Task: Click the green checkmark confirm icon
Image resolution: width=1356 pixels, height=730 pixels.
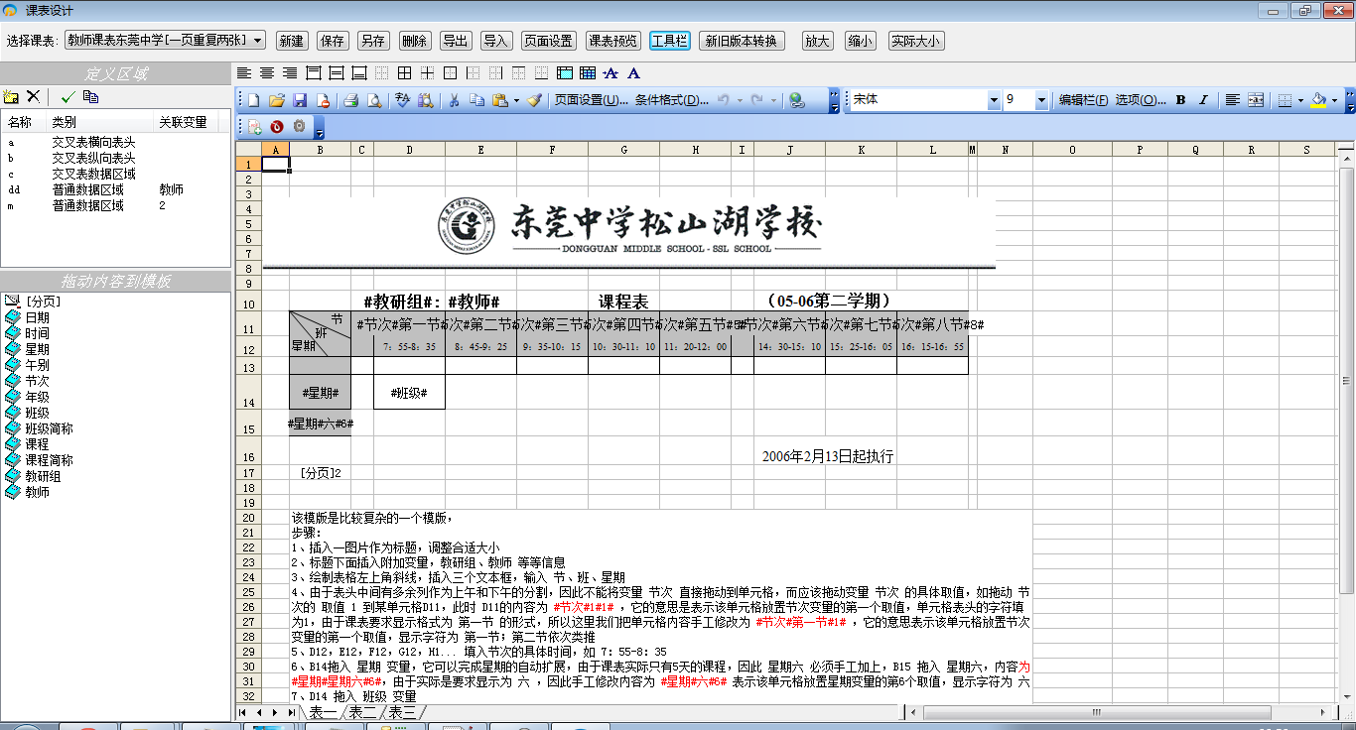Action: point(68,96)
